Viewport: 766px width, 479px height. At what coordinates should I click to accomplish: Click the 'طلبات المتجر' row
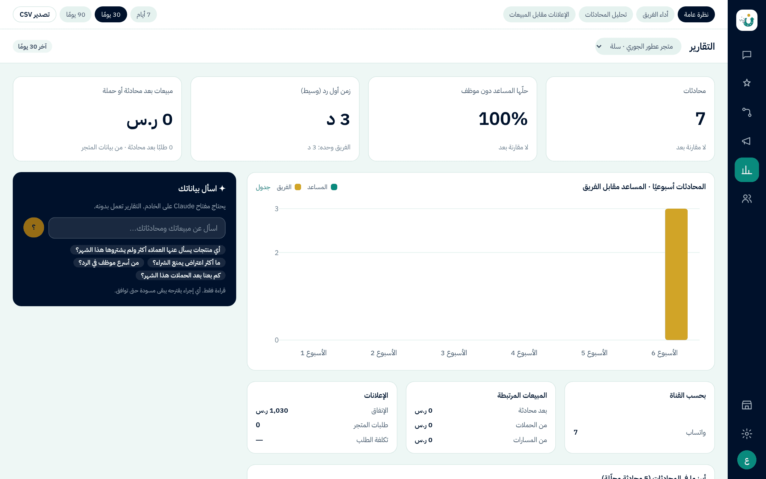tap(322, 425)
